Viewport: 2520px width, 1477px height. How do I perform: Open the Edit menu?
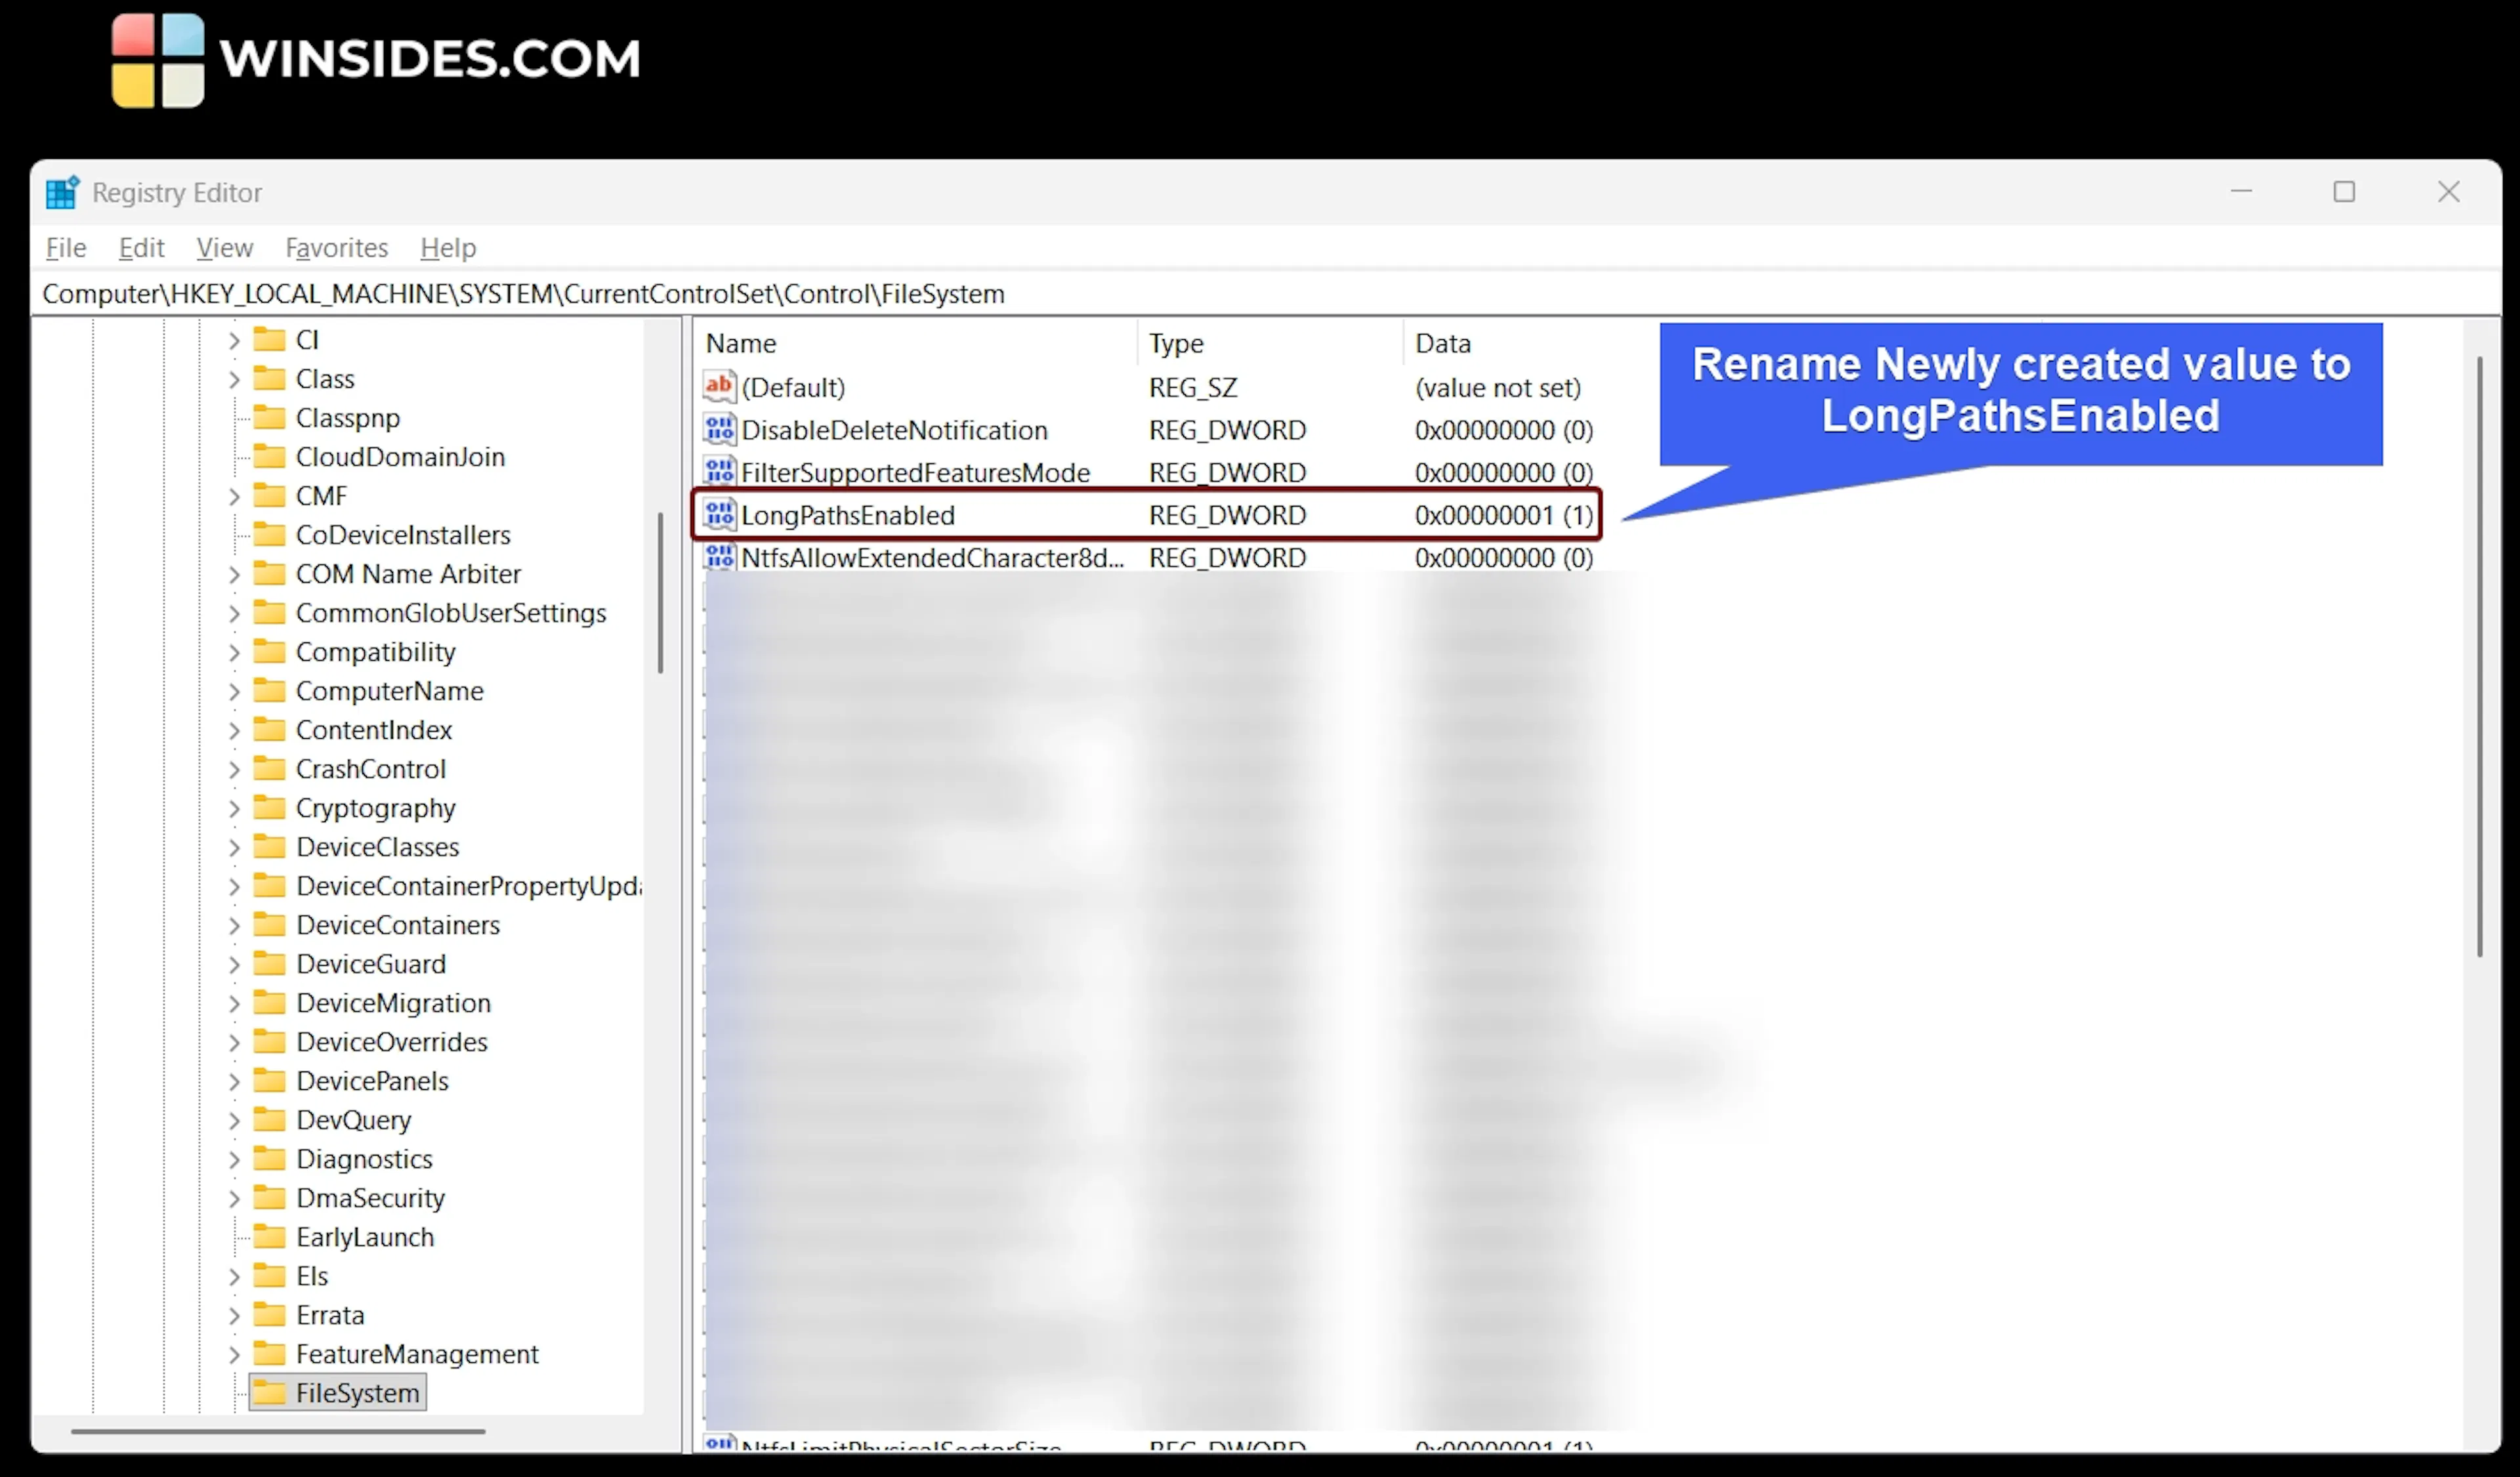click(141, 248)
